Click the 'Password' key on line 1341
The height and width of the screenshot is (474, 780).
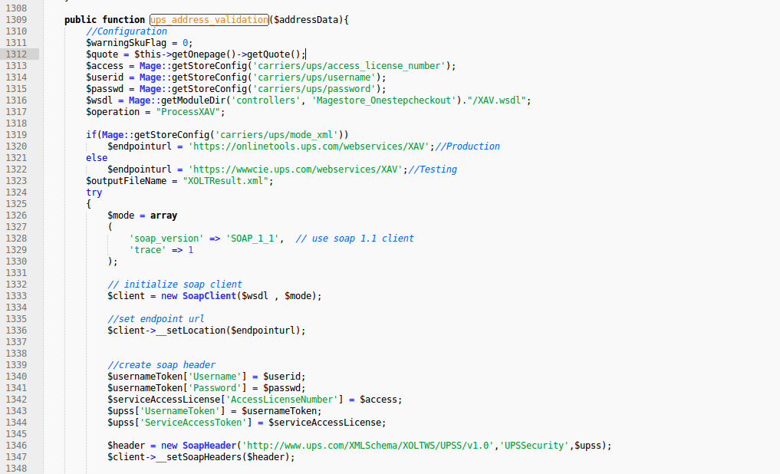[x=215, y=388]
